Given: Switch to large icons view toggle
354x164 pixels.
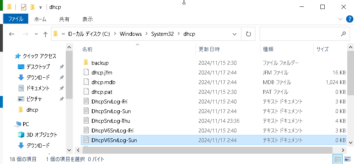Looking at the screenshot, I should click(x=348, y=159).
